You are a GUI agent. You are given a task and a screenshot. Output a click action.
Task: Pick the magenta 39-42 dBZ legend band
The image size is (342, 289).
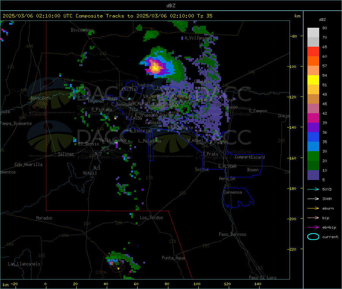click(313, 118)
